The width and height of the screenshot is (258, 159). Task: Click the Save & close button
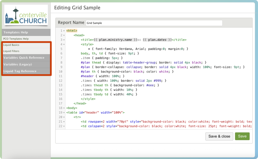coord(219,136)
